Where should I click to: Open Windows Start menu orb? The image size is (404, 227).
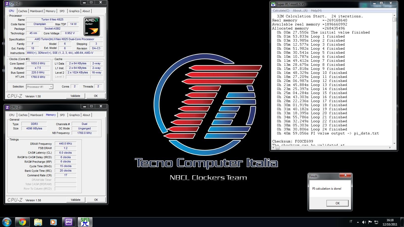(7, 222)
